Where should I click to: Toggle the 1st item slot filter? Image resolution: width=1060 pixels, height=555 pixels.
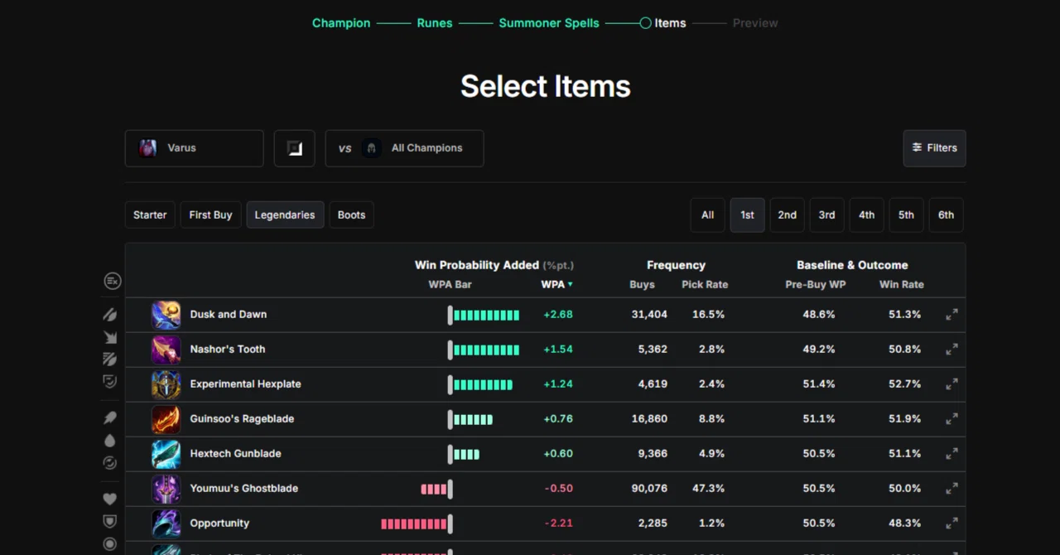[x=747, y=215]
